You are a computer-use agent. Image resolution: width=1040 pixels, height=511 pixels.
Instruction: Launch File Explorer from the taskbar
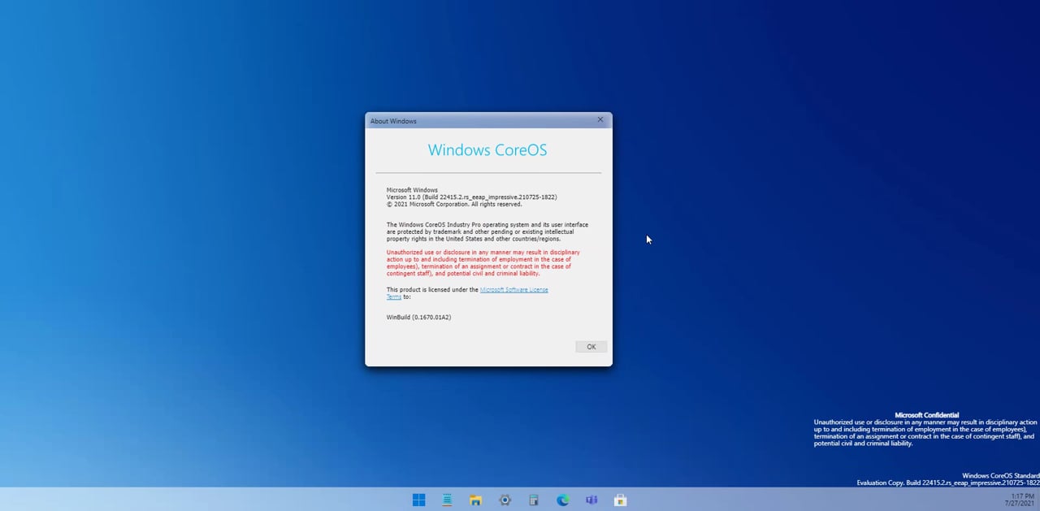tap(476, 500)
